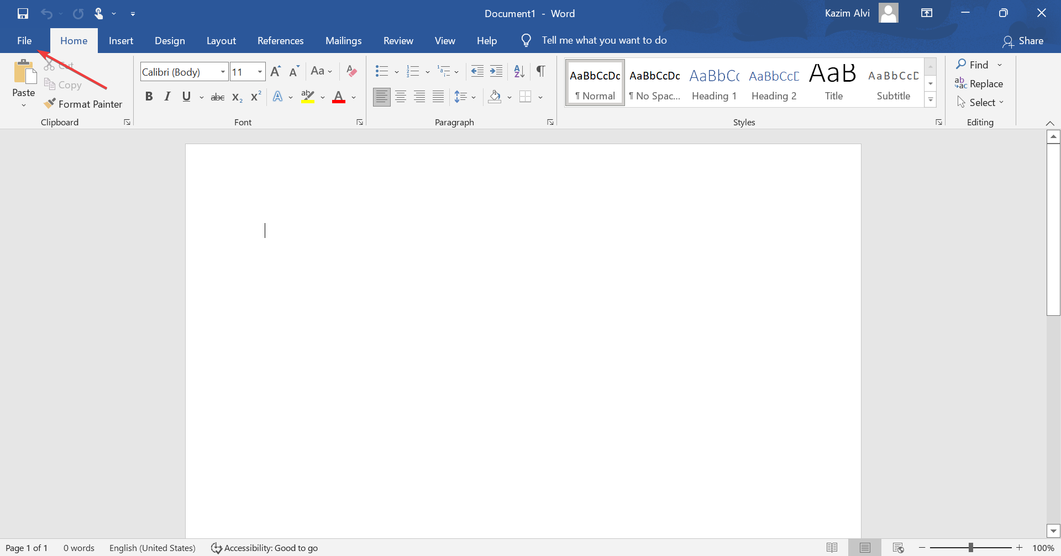Image resolution: width=1061 pixels, height=556 pixels.
Task: Toggle justified paragraph alignment
Action: pos(438,97)
